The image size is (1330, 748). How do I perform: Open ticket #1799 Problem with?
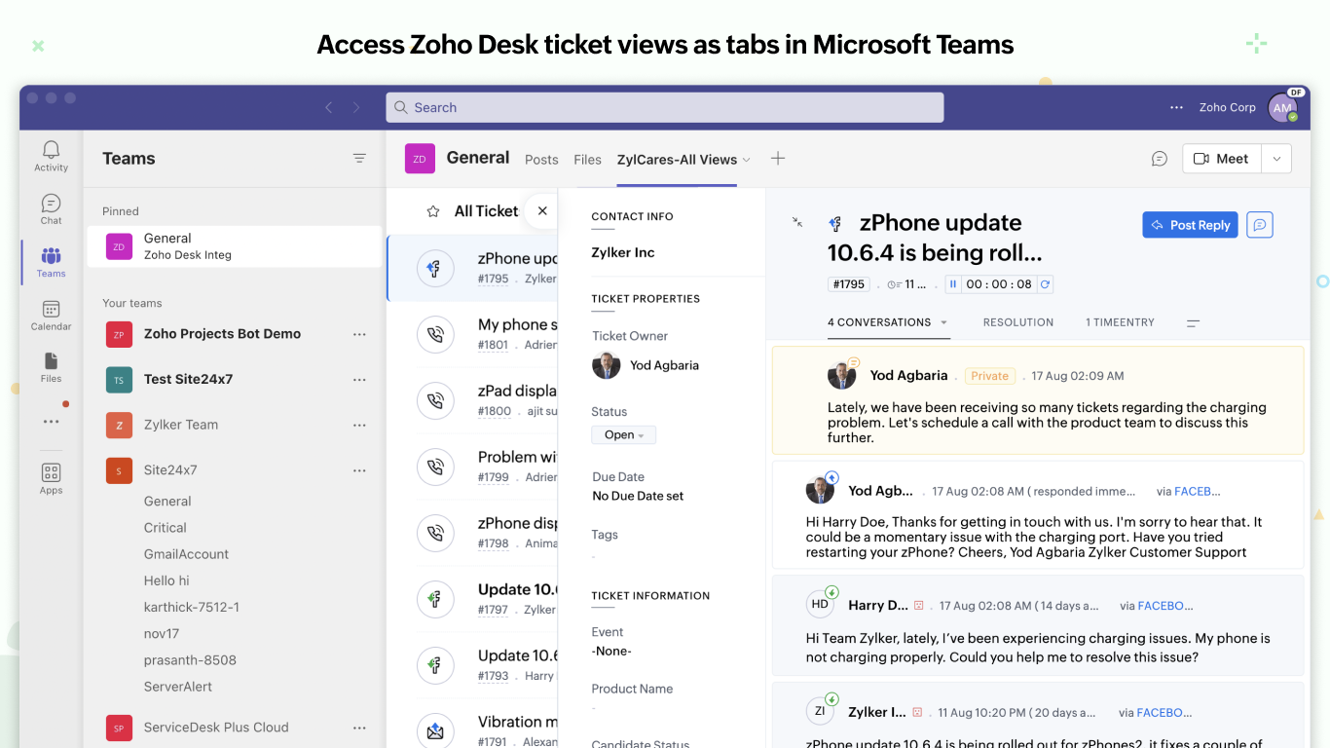[472, 467]
